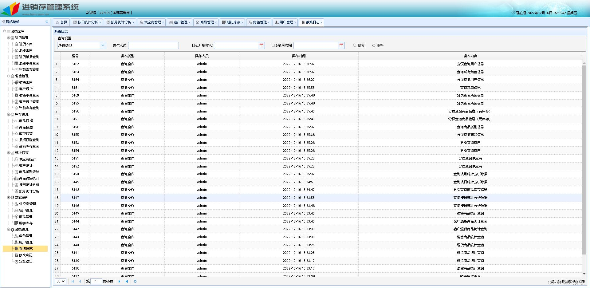Go to previous page in pager
The image size is (590, 288).
[x=80, y=281]
